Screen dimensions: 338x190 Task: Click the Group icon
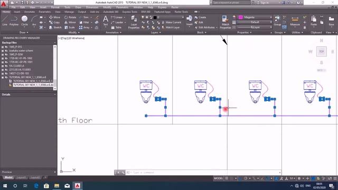pyautogui.click(x=277, y=21)
